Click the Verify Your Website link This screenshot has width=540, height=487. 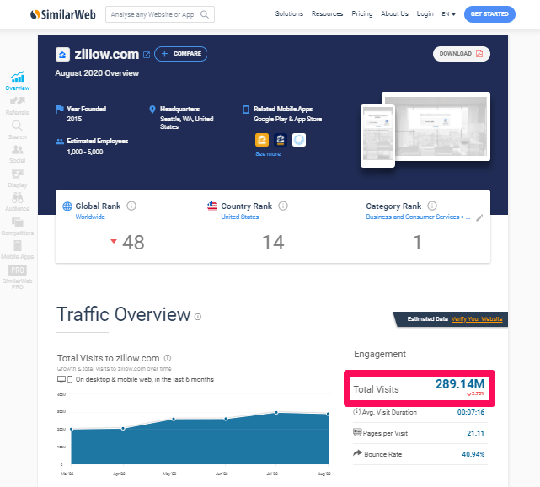point(477,319)
